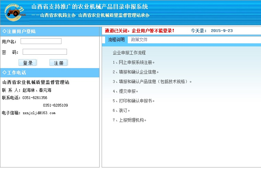This screenshot has width=261, height=196.
Task: Click the tractor logo in the header
Action: click(15, 12)
